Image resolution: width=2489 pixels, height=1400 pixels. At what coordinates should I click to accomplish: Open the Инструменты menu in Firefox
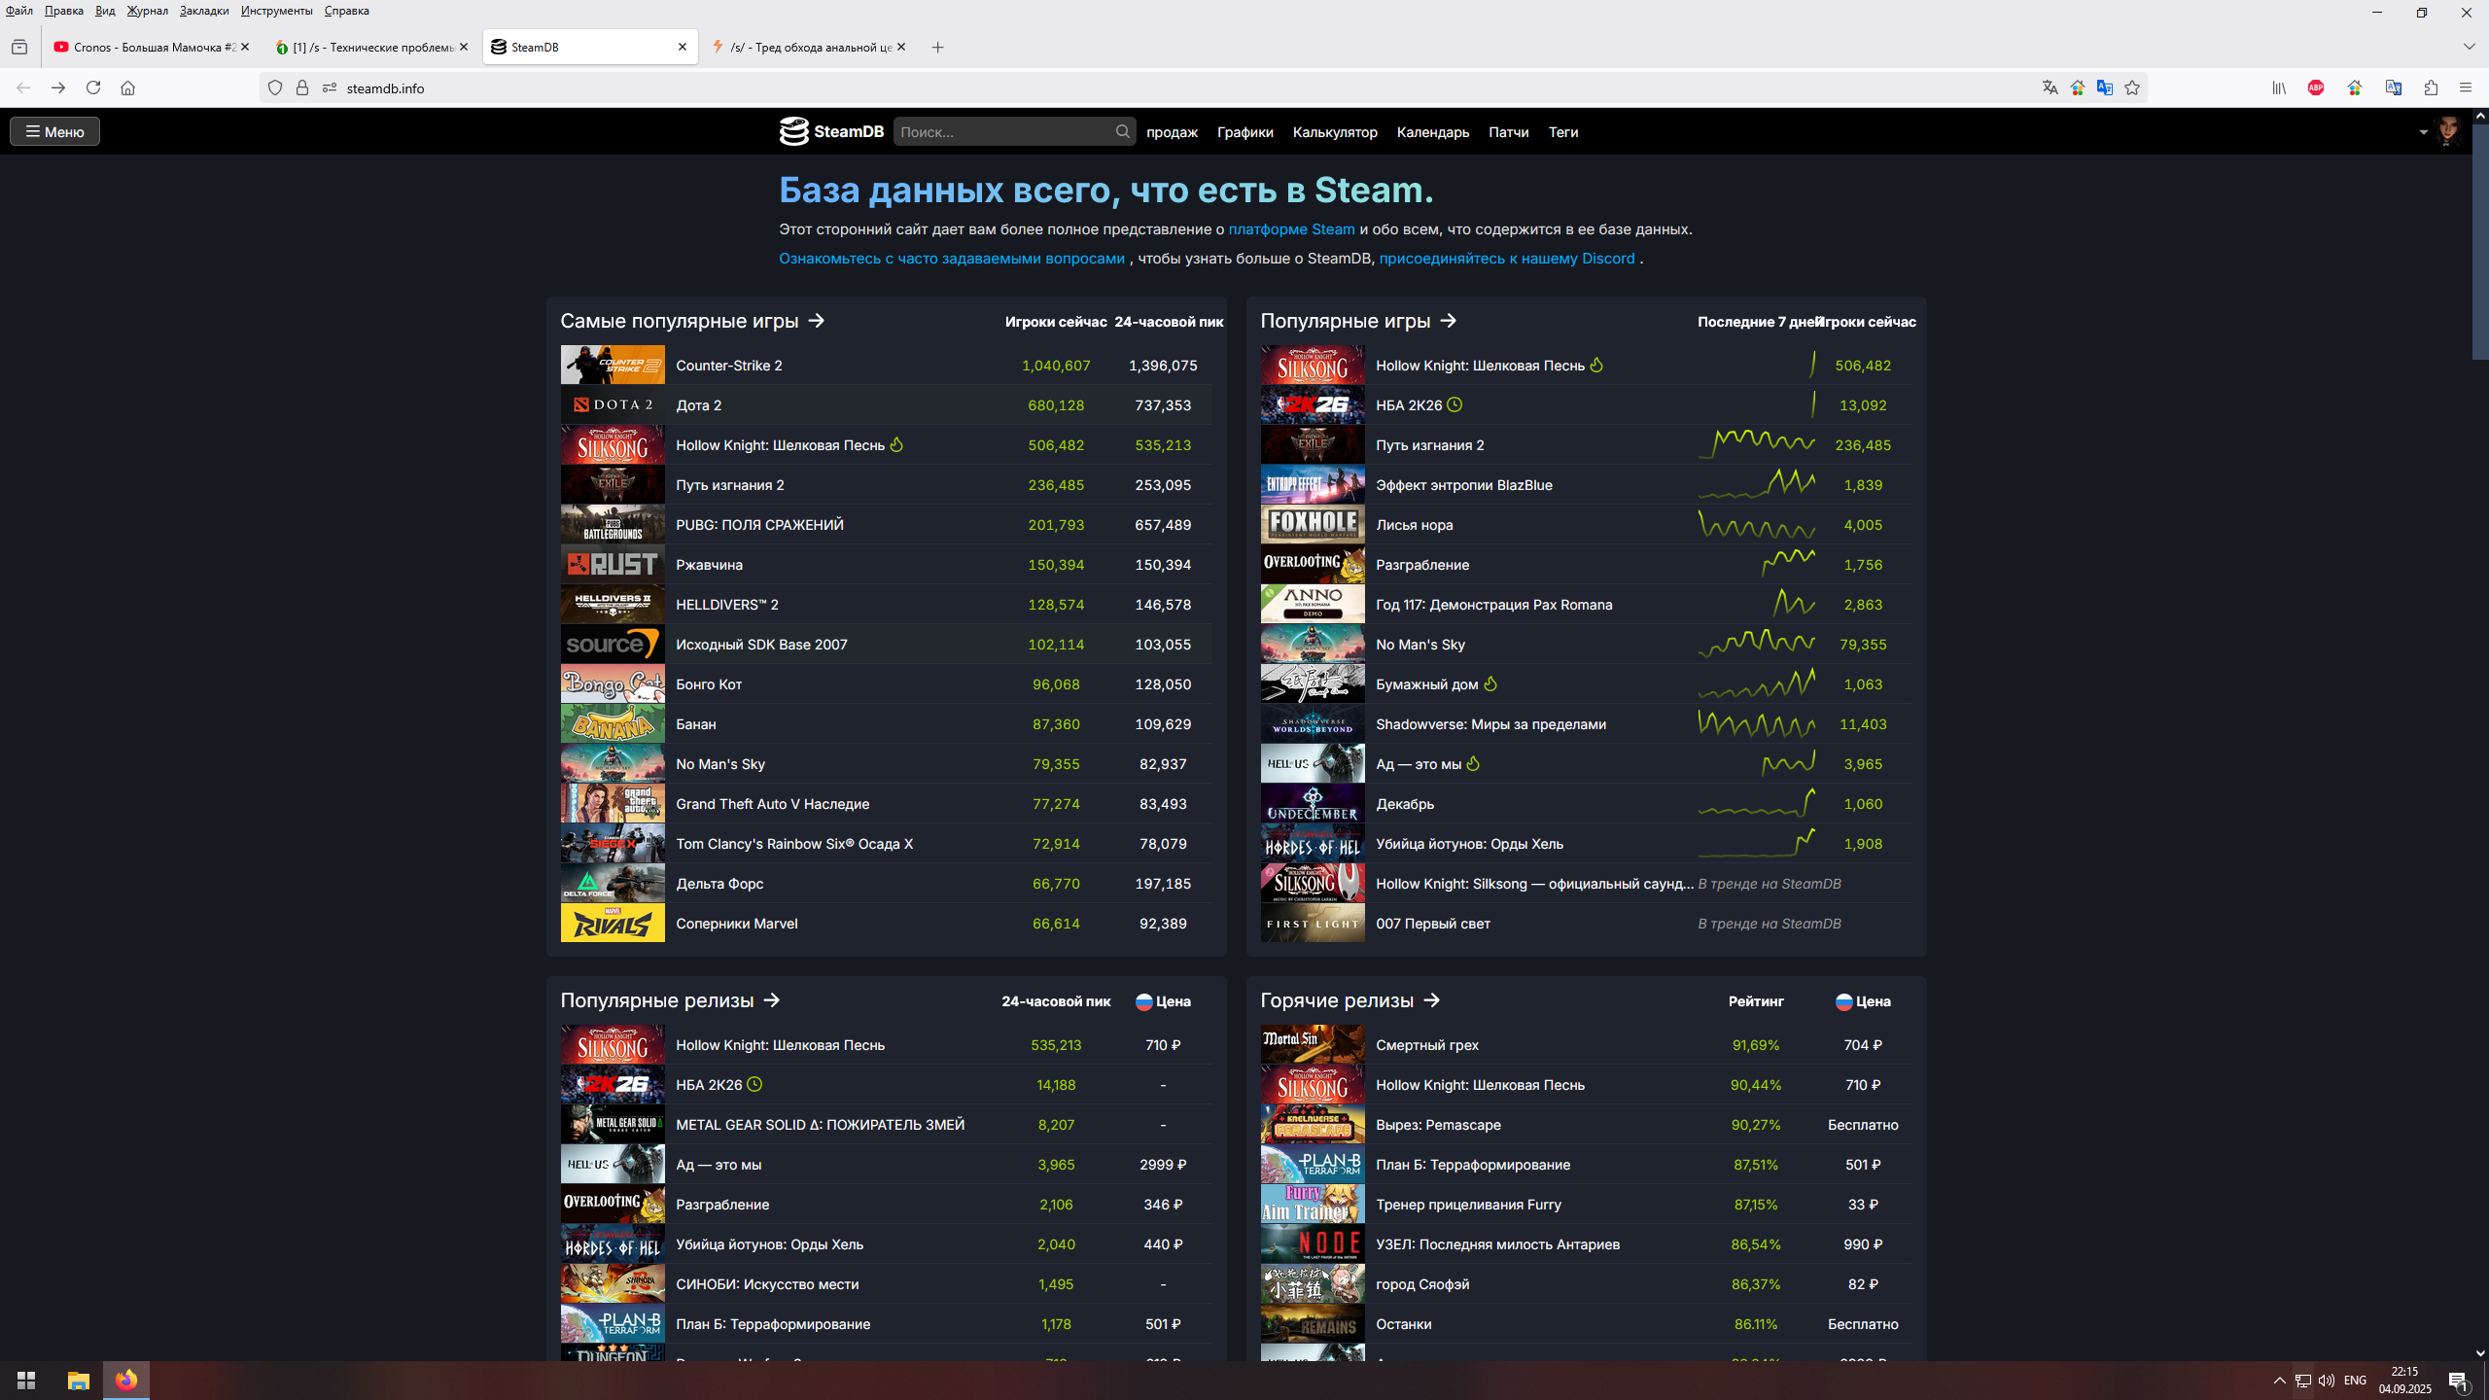pyautogui.click(x=276, y=11)
